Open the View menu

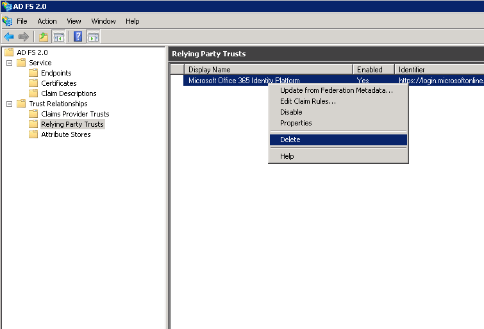(74, 21)
